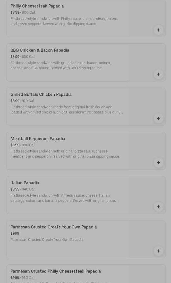The height and width of the screenshot is (283, 171).
Task: Open BBQ Chicken & Bacon Papadia title
Action: click(x=40, y=50)
